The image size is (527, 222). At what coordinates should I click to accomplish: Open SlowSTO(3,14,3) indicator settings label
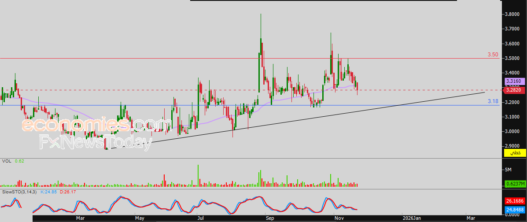[20, 192]
